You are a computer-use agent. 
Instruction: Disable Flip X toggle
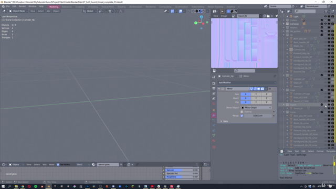coord(246,102)
